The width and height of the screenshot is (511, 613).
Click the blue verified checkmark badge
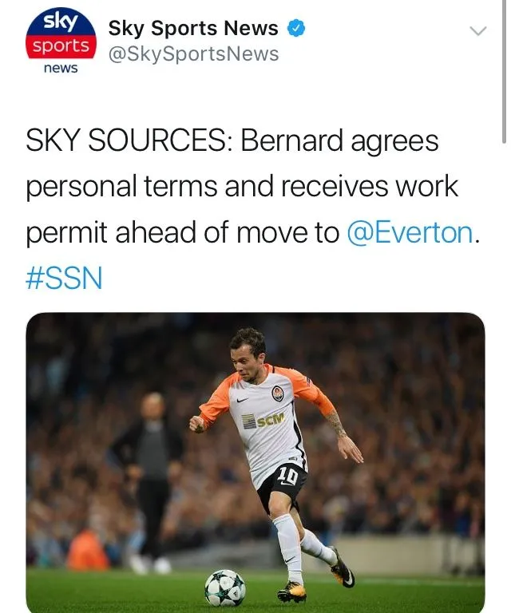tap(297, 29)
